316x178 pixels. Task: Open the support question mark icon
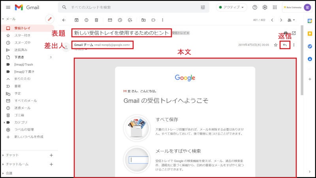255,8
